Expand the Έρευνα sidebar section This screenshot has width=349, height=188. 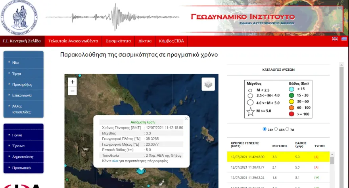coord(23,146)
